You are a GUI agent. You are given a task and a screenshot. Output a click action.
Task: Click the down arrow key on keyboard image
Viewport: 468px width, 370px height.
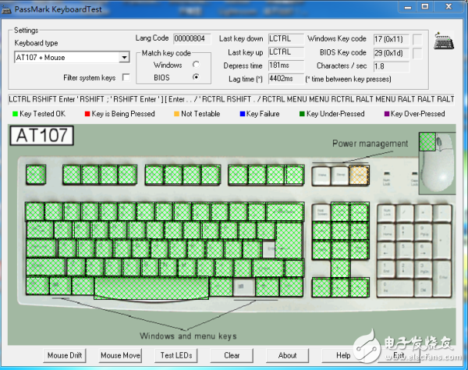coord(340,287)
